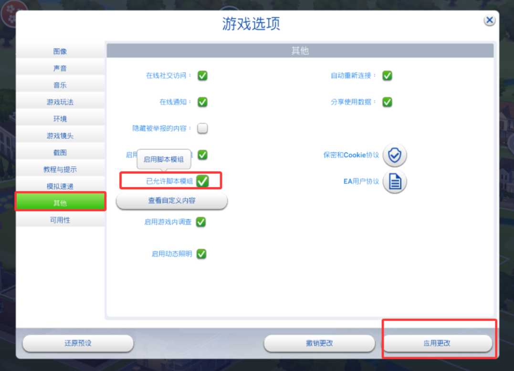Image resolution: width=514 pixels, height=371 pixels.
Task: Go to the 可用性 tab
Action: 60,220
